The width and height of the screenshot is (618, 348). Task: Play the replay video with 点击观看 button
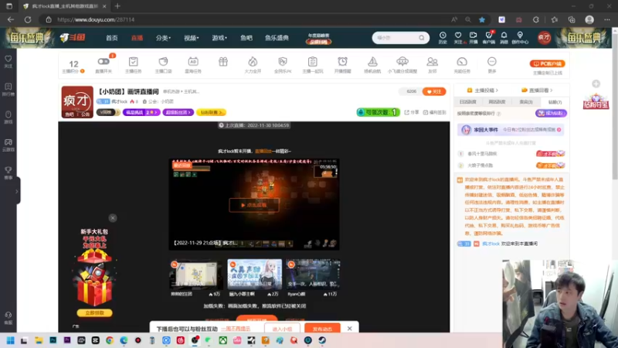(x=254, y=205)
